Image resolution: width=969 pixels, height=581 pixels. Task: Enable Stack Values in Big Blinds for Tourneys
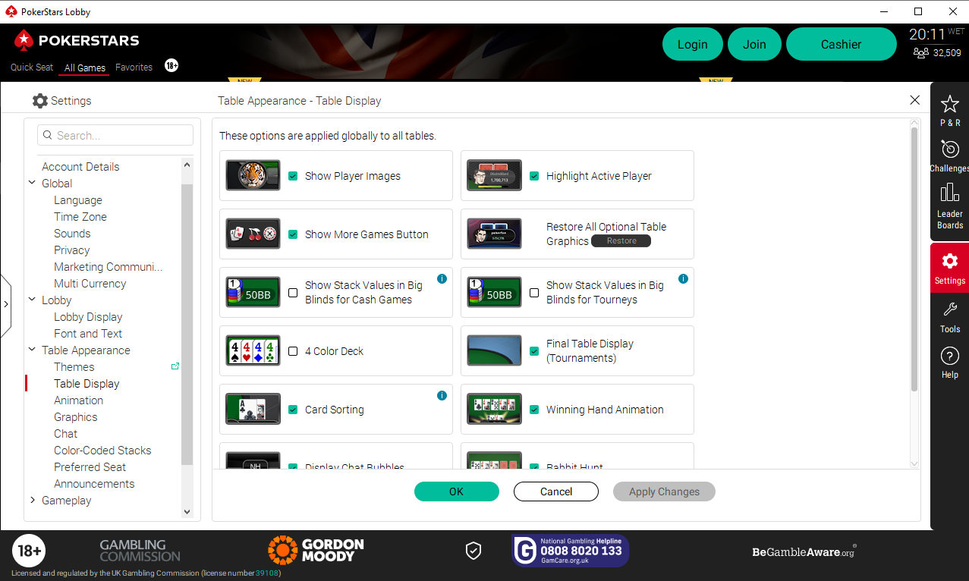pos(534,293)
